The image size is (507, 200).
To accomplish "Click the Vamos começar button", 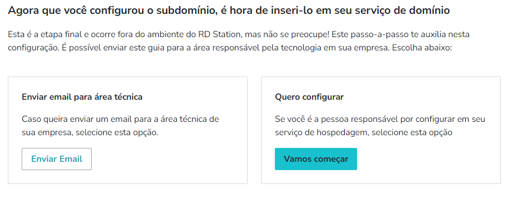I will tap(316, 159).
